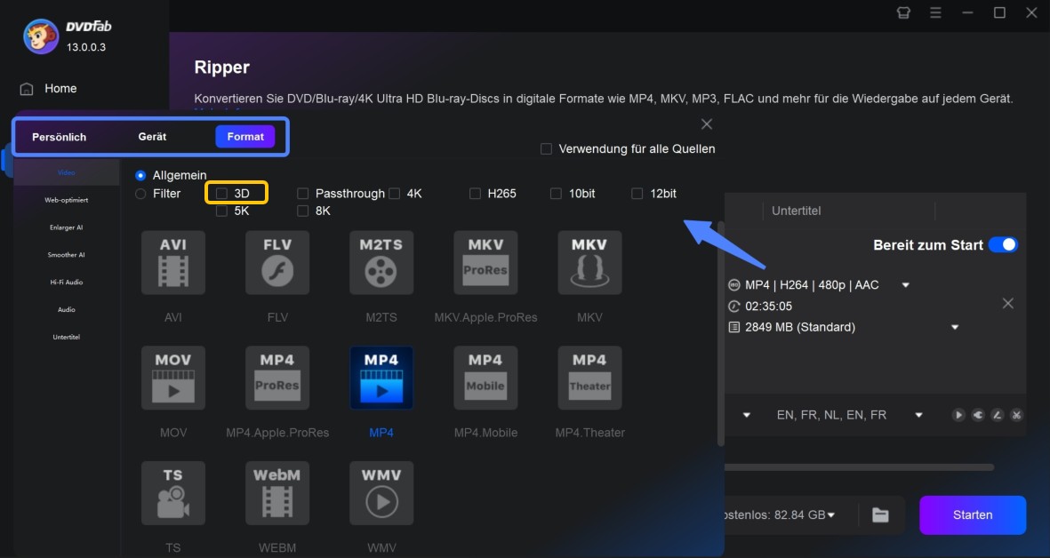Select the highlighted MP4 format icon

[x=381, y=378]
